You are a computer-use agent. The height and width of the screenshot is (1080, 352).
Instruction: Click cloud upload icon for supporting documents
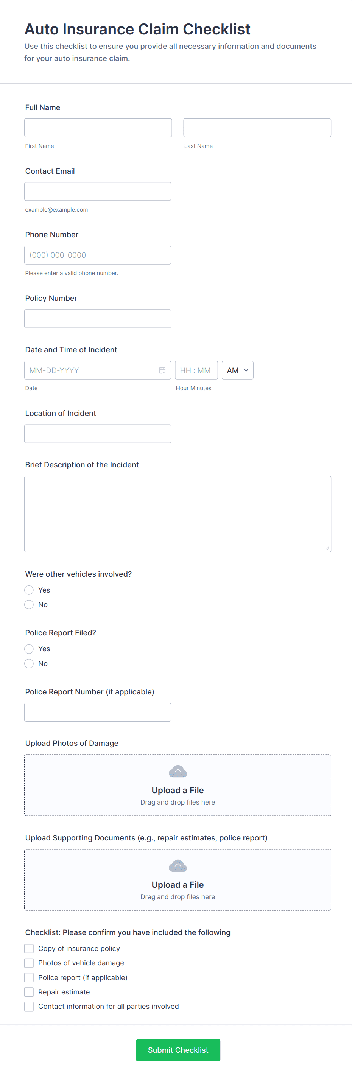[x=178, y=866]
